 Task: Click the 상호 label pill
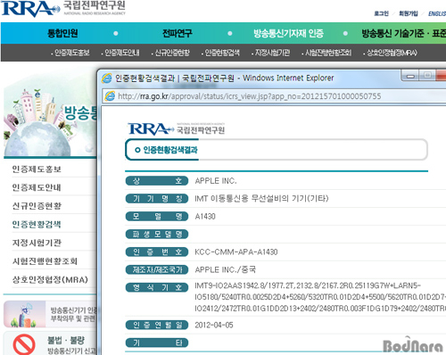[x=157, y=181]
